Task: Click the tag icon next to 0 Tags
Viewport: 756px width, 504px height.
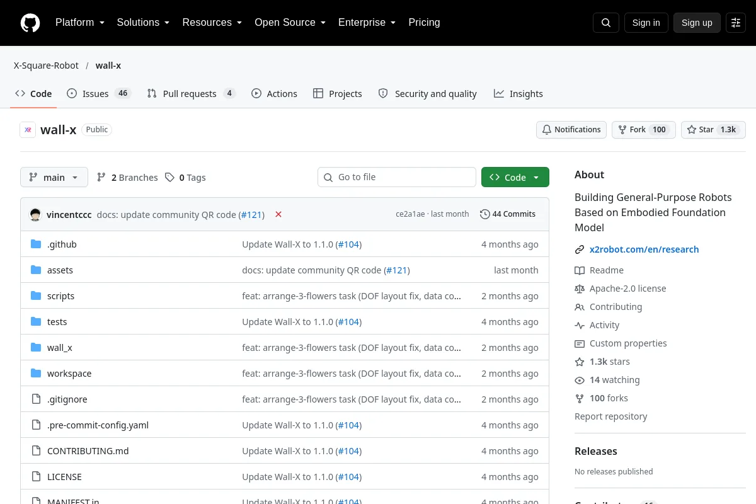Action: [x=169, y=178]
